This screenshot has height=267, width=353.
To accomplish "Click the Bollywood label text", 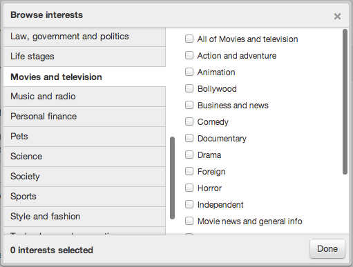I will tap(217, 89).
